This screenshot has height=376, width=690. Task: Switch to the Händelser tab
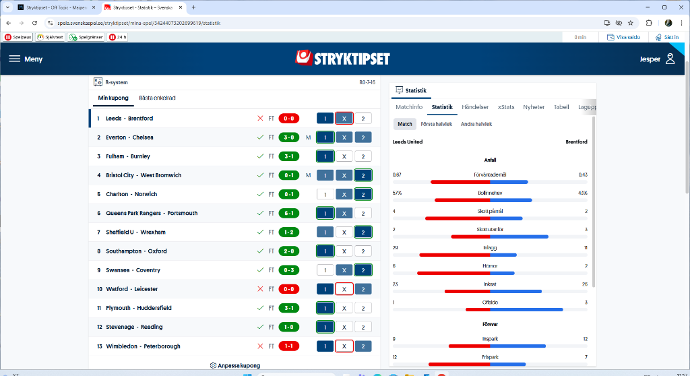(x=475, y=107)
